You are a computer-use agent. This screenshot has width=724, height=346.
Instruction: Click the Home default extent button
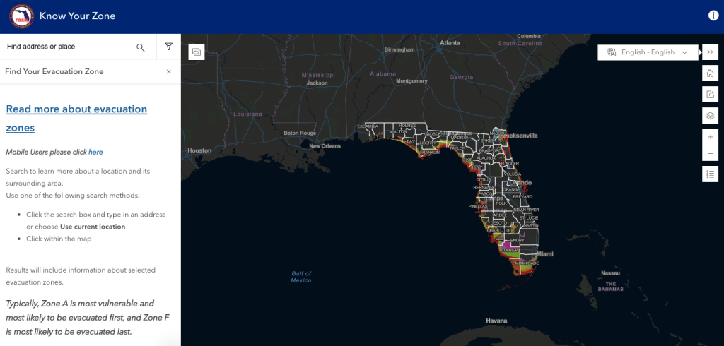[710, 73]
